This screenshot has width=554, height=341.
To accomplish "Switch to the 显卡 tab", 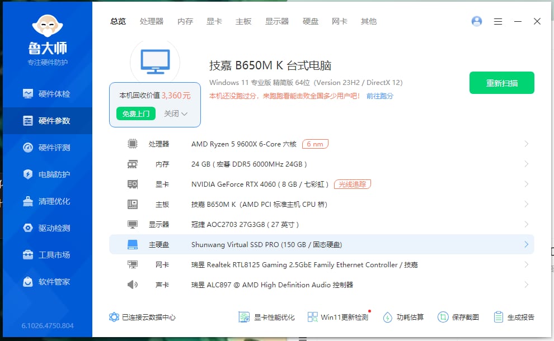I will (214, 22).
